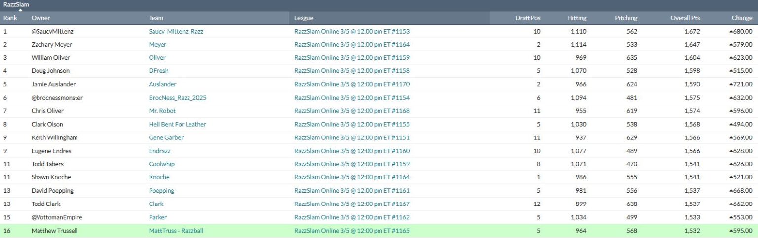The width and height of the screenshot is (758, 238).
Task: Open the Endrazz team link
Action: click(160, 151)
